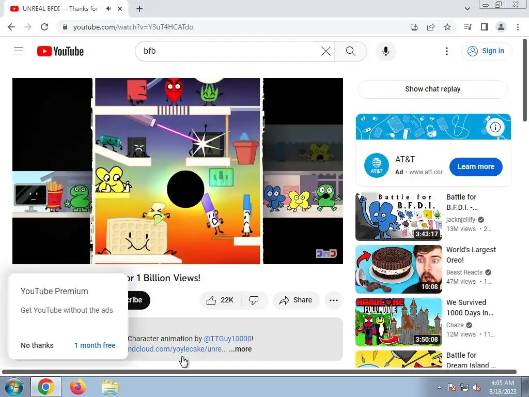Open We Survived 1000 Days thumbnail
Image resolution: width=529 pixels, height=397 pixels.
coord(399,322)
